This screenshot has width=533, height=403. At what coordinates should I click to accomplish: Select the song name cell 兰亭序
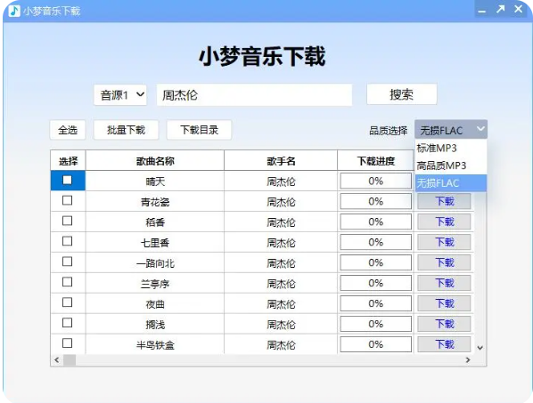tap(155, 283)
